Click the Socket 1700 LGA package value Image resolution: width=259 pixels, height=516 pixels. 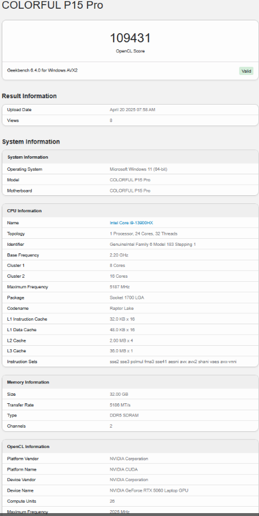click(127, 298)
